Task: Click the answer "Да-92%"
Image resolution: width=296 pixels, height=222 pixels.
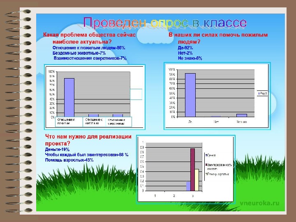Action: point(185,48)
